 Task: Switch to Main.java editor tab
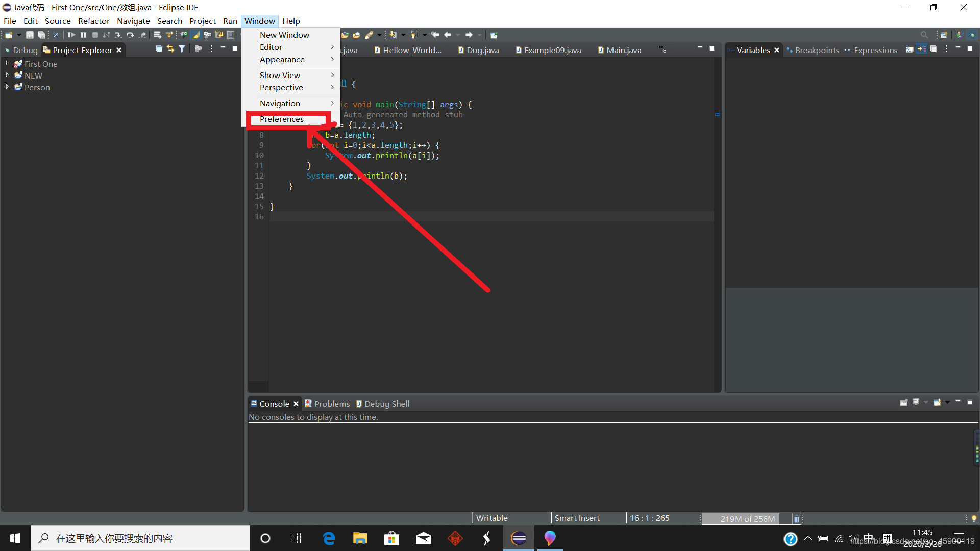(x=619, y=50)
